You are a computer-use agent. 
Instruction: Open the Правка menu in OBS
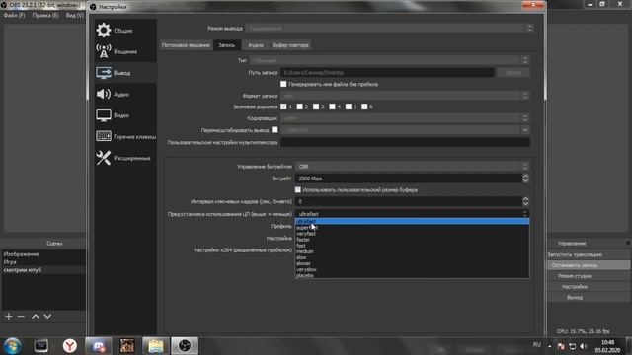coord(45,16)
